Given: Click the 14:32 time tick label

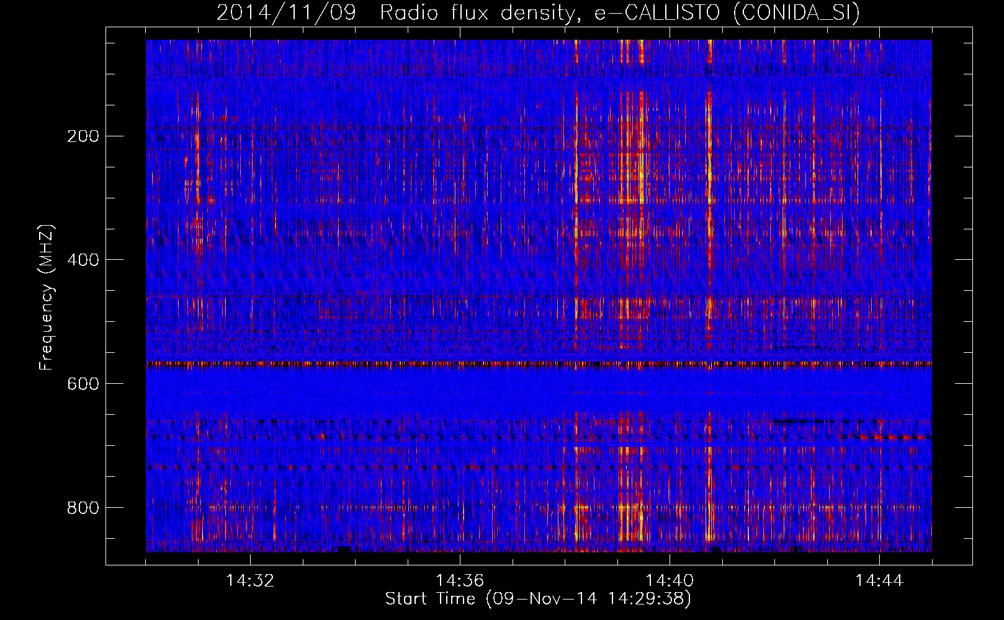Looking at the screenshot, I should [x=250, y=581].
